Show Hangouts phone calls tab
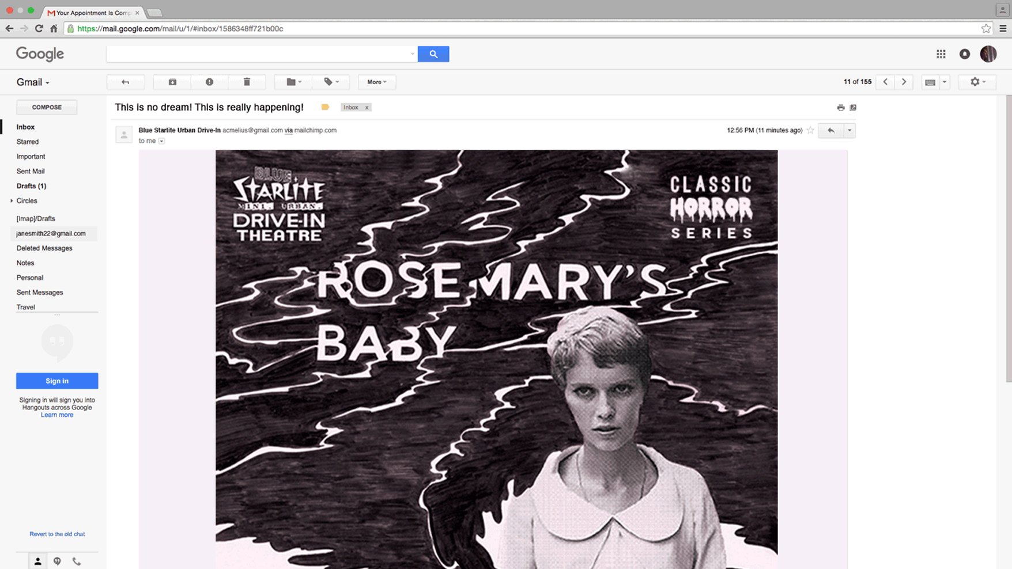The width and height of the screenshot is (1012, 569). tap(77, 561)
